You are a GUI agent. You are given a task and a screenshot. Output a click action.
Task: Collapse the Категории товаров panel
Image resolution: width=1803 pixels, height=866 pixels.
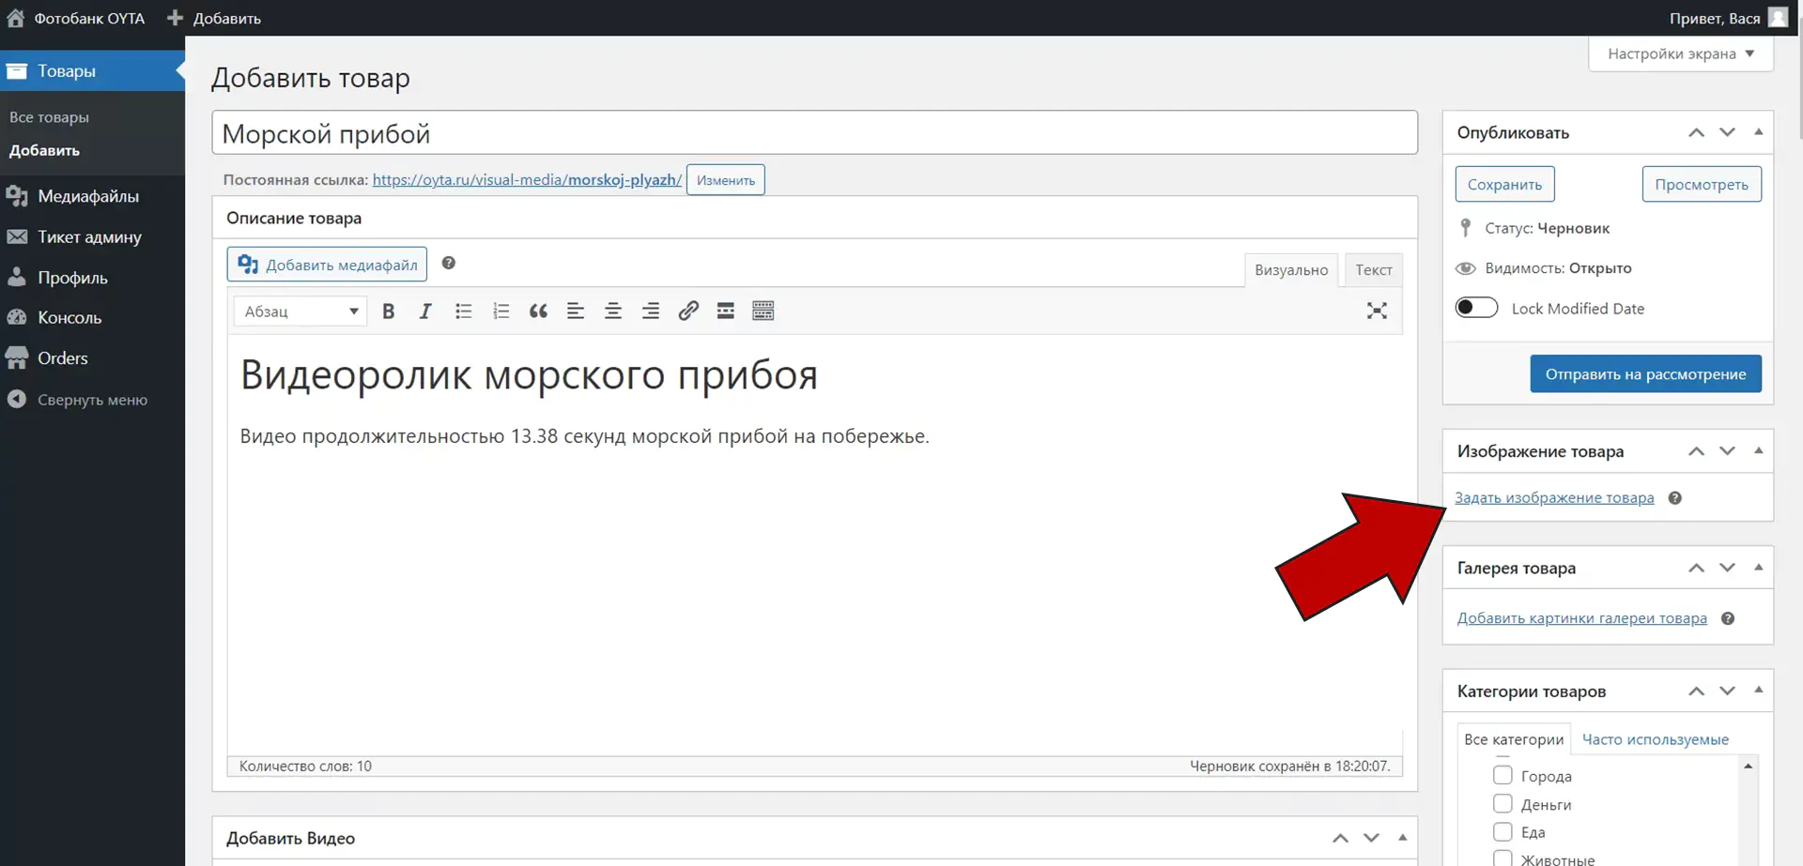pos(1758,691)
